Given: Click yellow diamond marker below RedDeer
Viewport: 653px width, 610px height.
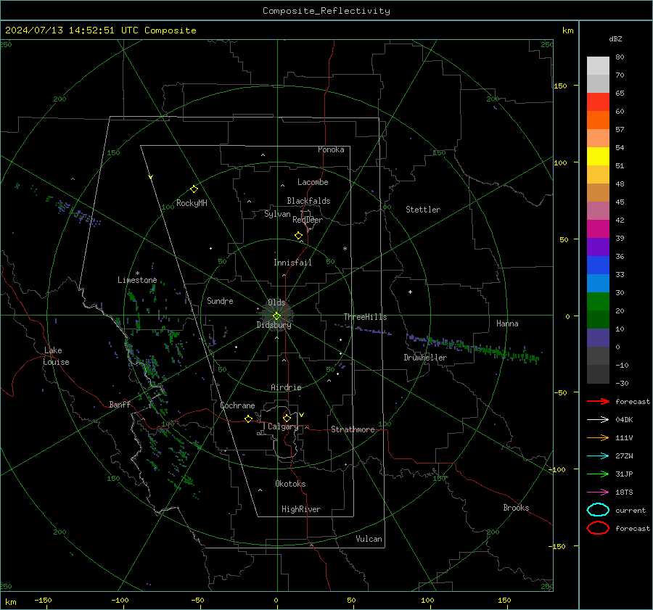Looking at the screenshot, I should tap(298, 236).
